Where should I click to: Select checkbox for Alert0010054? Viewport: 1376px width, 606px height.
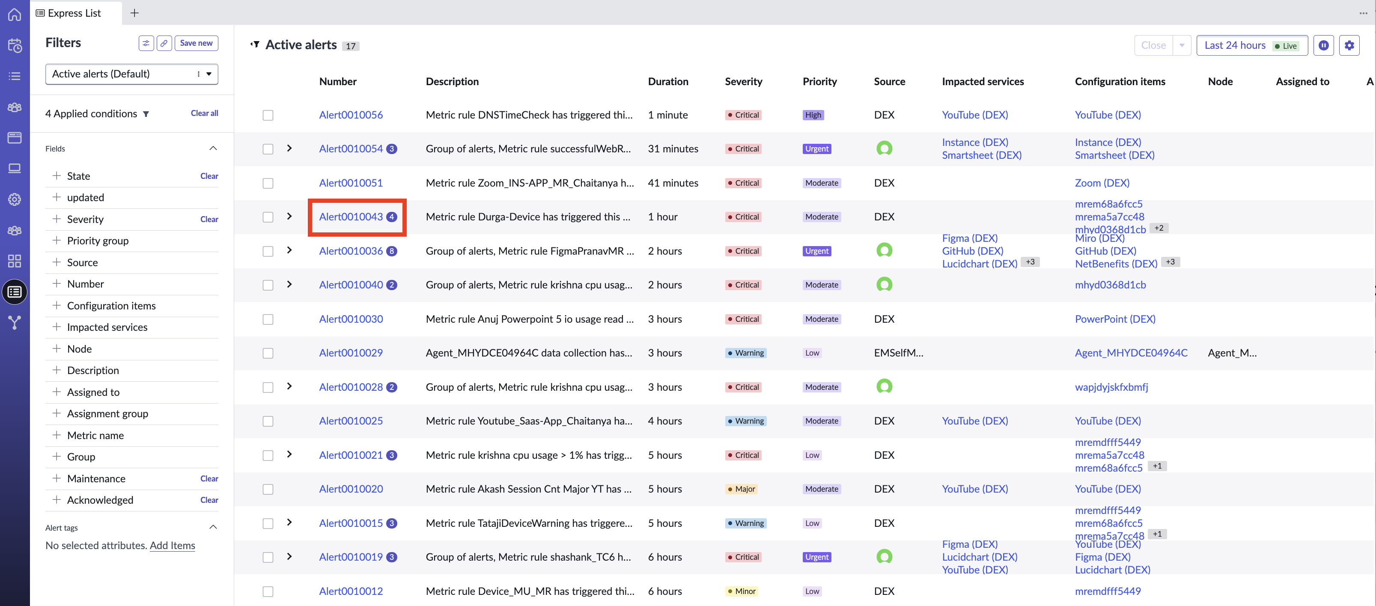click(x=268, y=149)
